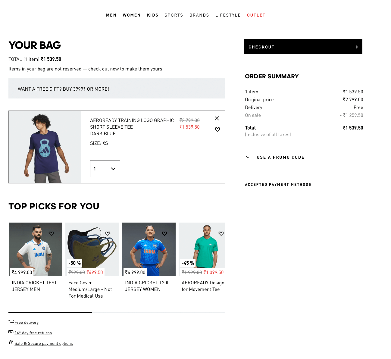Click the promo code percent icon
This screenshot has width=391, height=359.
click(x=249, y=157)
